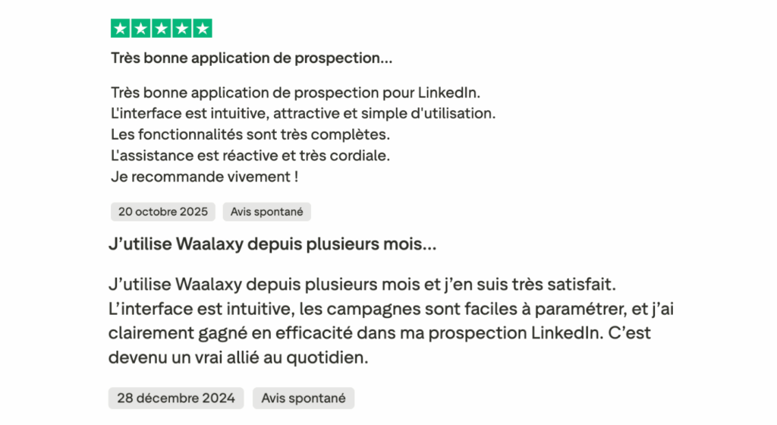This screenshot has width=777, height=425.
Task: Click "Avis spontané" badge next to 20 octobre 2025
Action: [x=267, y=212]
